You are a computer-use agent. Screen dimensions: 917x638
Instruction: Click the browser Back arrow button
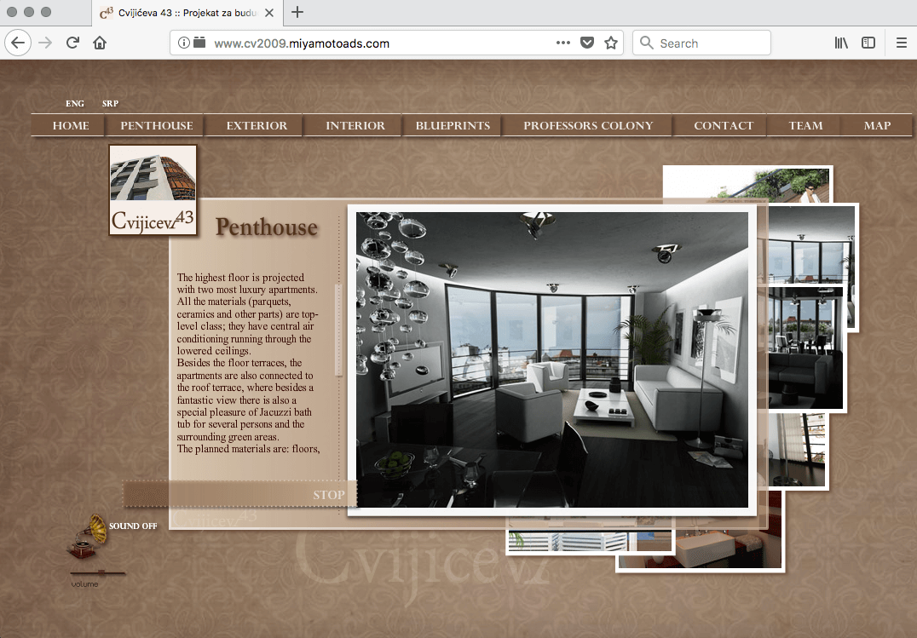coord(19,43)
